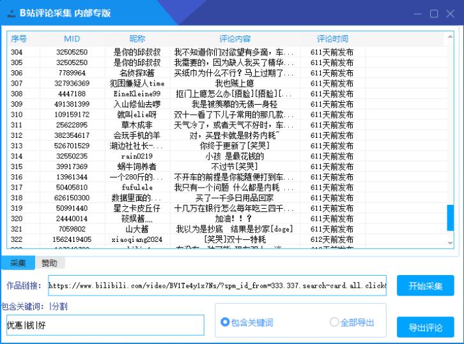Focus the 作品链接 URL input field
The image size is (464, 344).
coord(217,286)
